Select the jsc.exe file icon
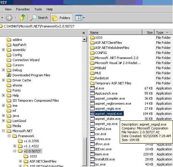Image resolution: width=173 pixels, height=167 pixels. (92, 164)
